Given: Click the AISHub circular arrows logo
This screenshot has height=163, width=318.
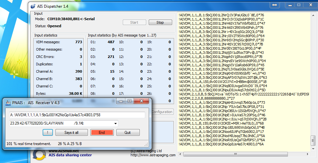Looking at the screenshot, I should click(39, 155).
